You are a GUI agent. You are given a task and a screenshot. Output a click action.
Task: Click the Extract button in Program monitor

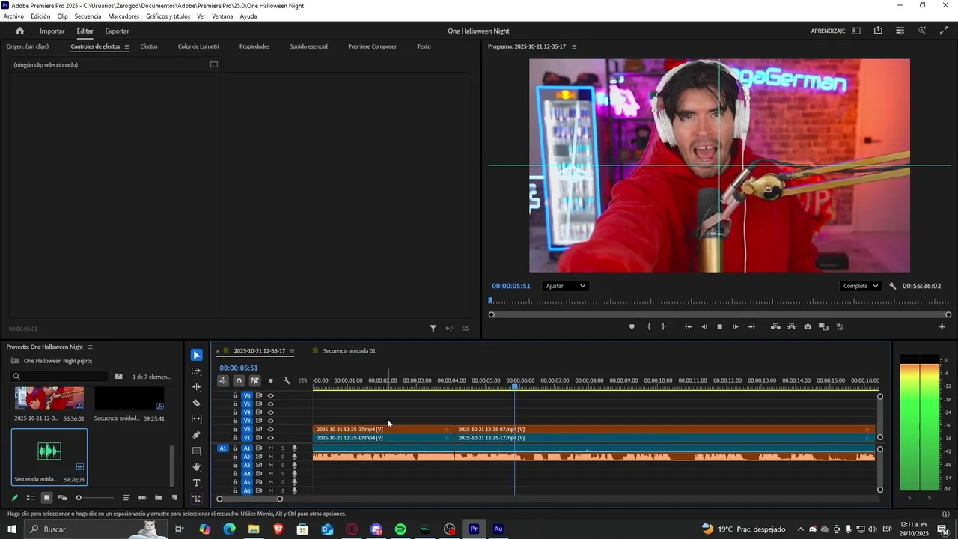tap(791, 326)
